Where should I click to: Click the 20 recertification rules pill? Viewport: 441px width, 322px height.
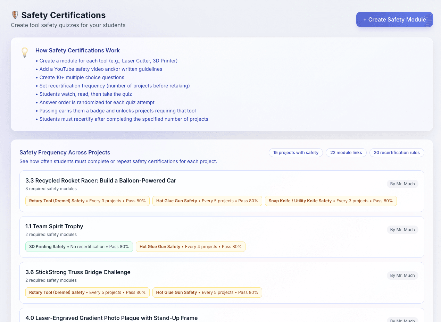point(397,153)
